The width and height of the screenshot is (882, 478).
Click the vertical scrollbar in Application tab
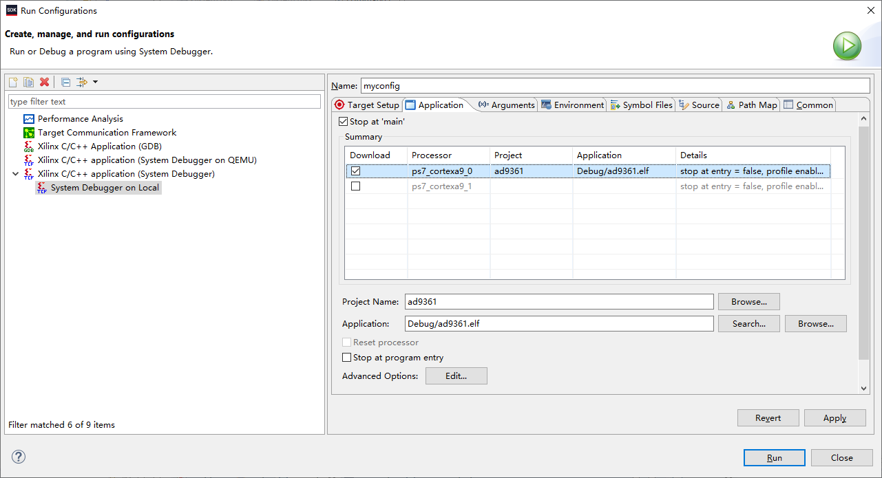[x=865, y=243]
